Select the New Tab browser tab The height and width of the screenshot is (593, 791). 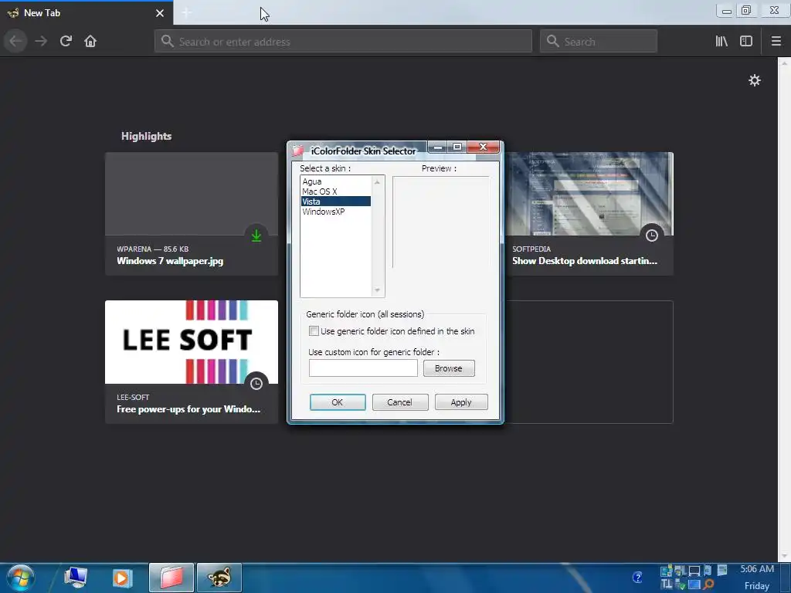[x=86, y=13]
